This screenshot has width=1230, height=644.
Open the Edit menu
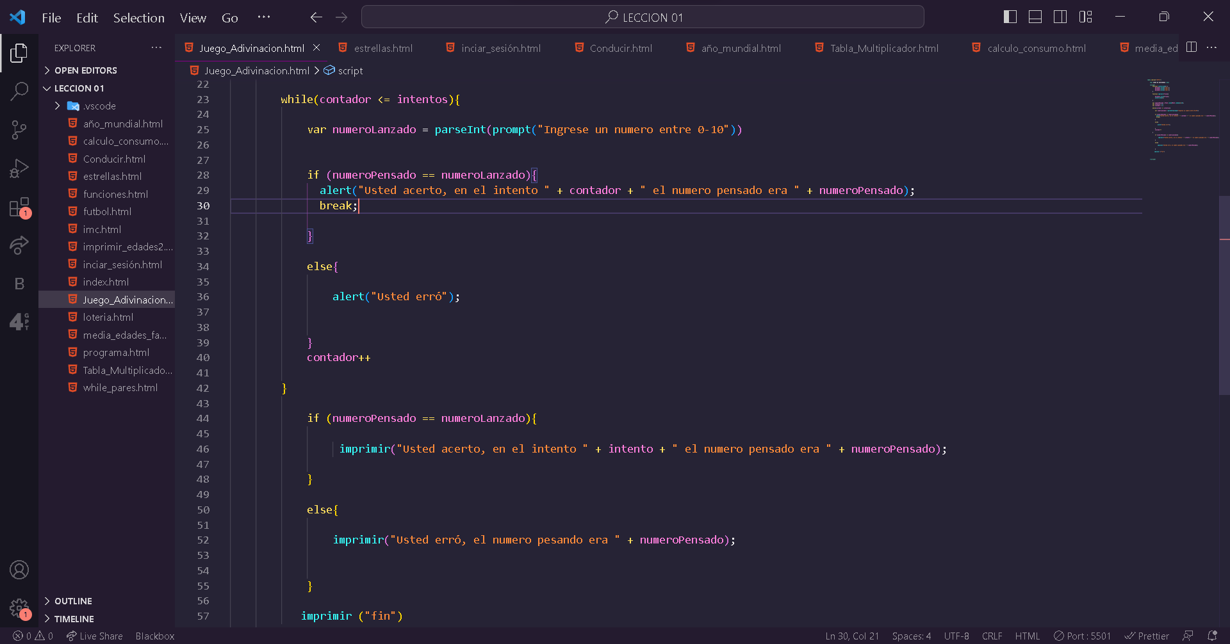[x=87, y=18]
